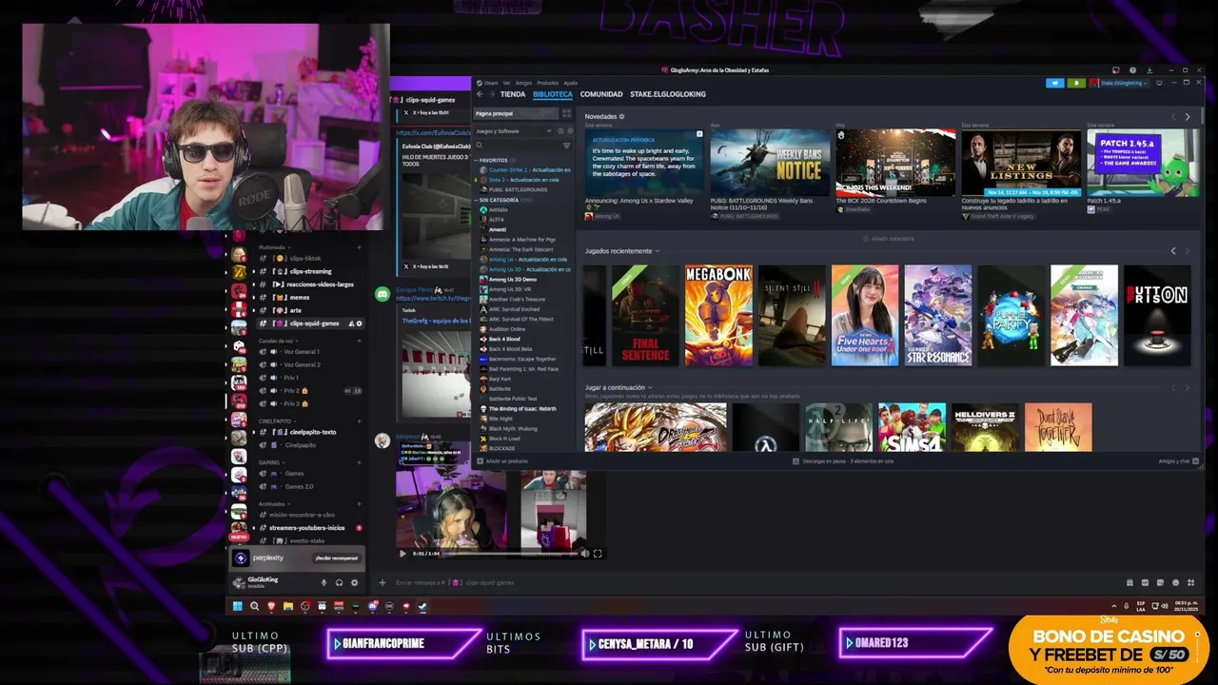Open the Amigos menu in Steam
The image size is (1218, 685).
[523, 83]
